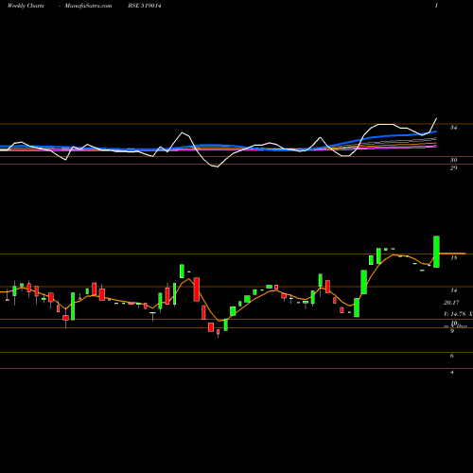Click the '18' price axis label
473x473 pixels.
tap(454, 258)
